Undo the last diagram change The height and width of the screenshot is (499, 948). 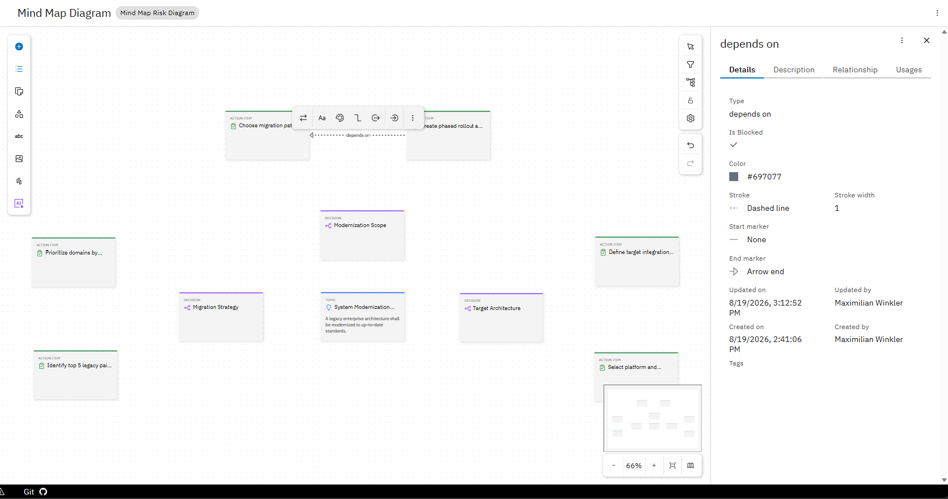691,145
